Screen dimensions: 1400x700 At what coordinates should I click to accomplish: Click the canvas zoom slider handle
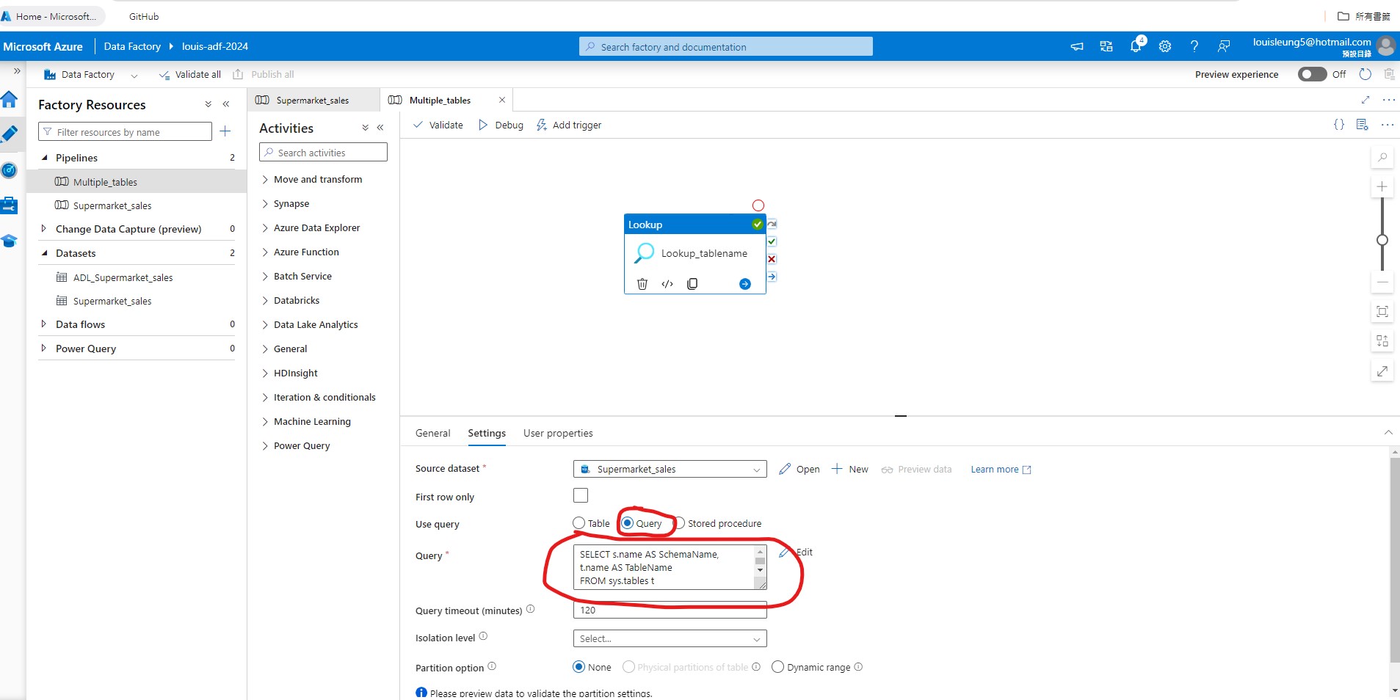point(1382,240)
